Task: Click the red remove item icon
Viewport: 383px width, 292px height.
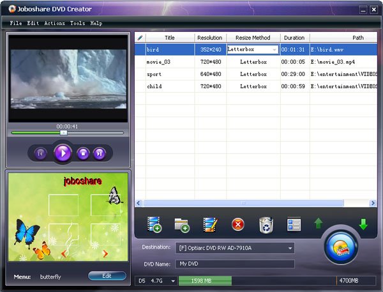Action: 238,224
